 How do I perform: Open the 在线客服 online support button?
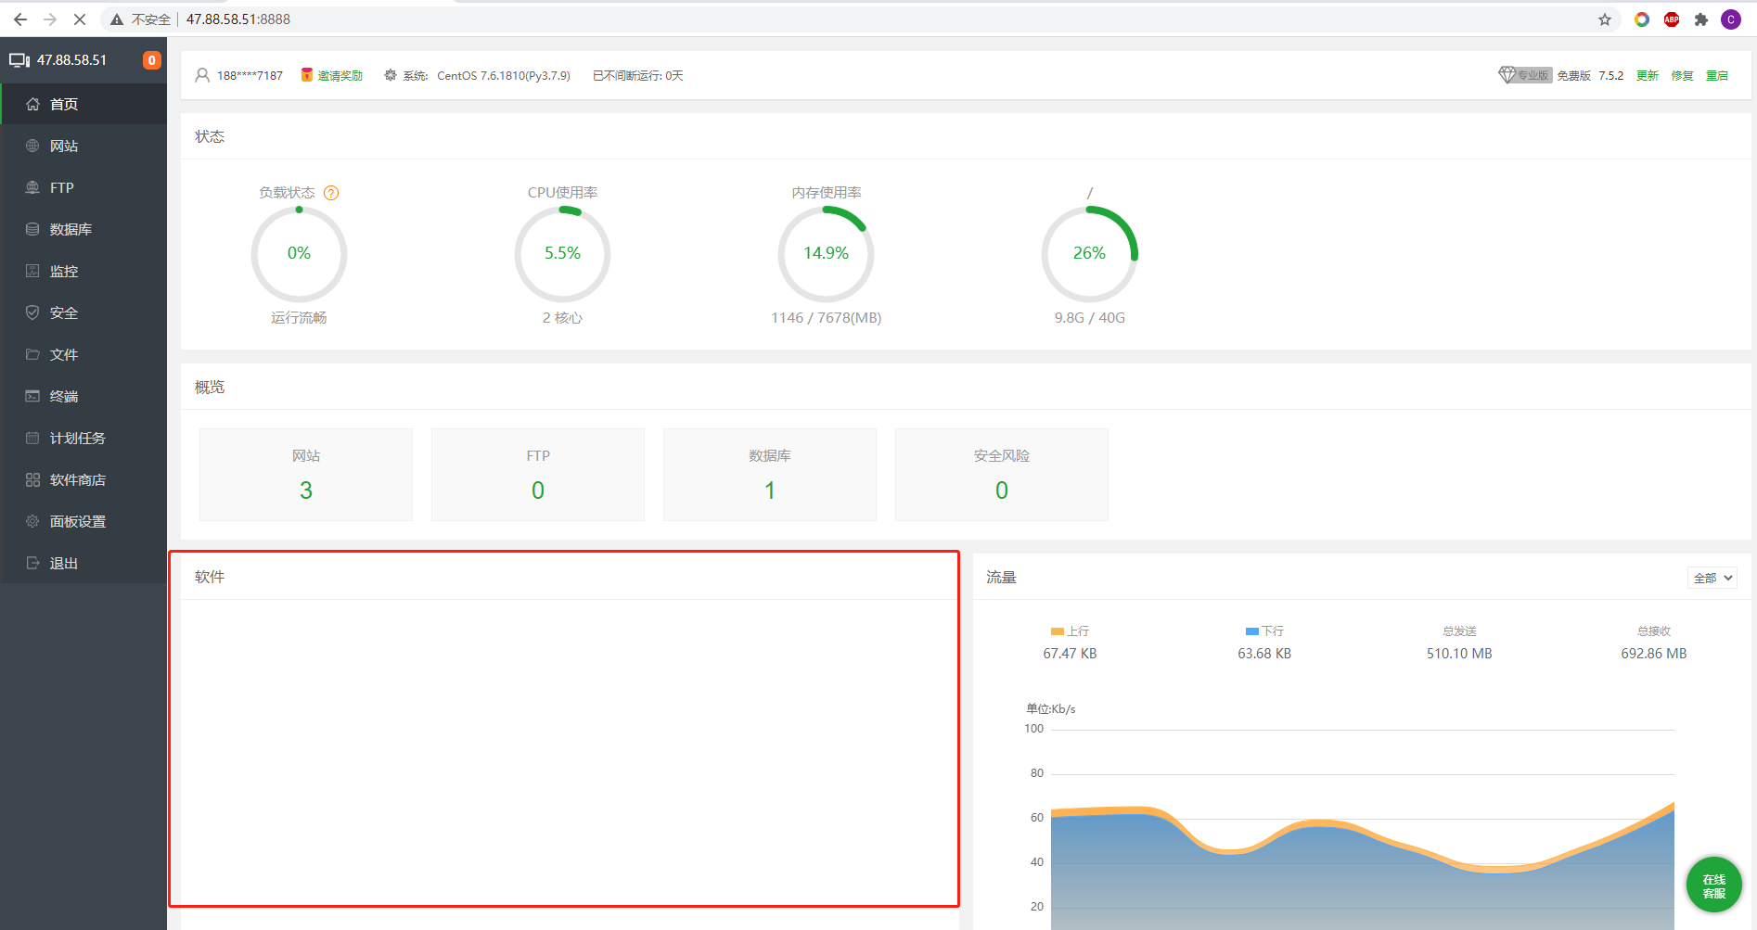[1714, 885]
